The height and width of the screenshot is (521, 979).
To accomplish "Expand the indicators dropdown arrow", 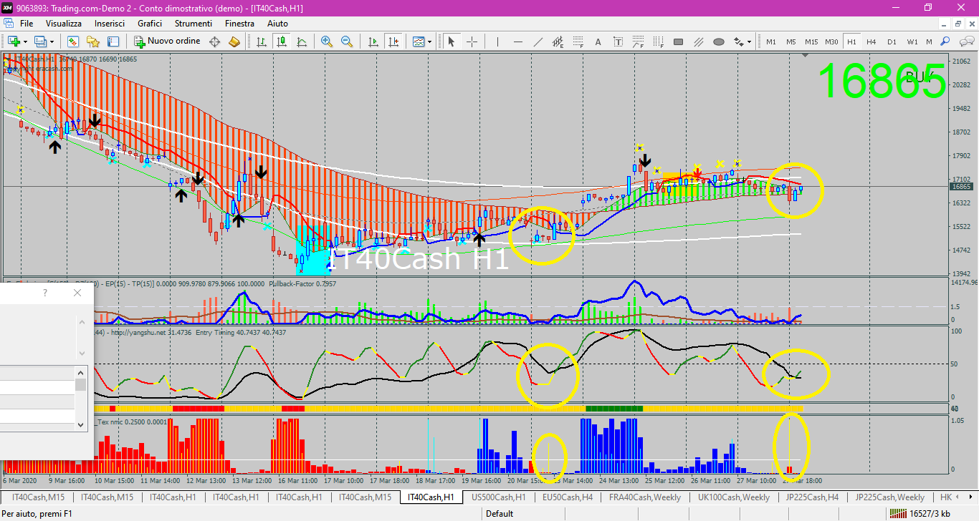I will click(x=430, y=42).
